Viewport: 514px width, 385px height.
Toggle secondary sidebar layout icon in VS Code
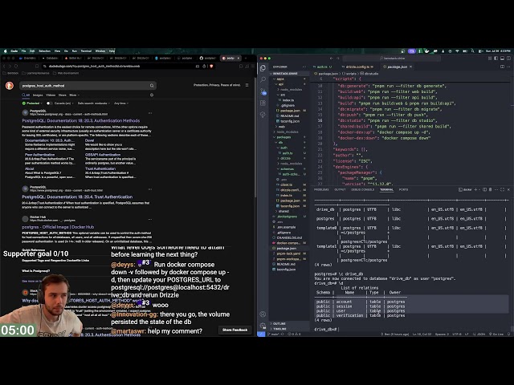pyautogui.click(x=508, y=59)
